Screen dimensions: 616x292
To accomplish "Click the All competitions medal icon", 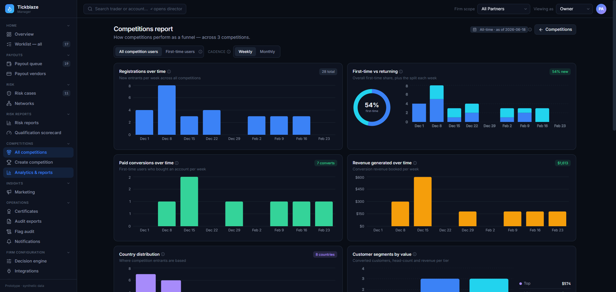I will tap(9, 152).
